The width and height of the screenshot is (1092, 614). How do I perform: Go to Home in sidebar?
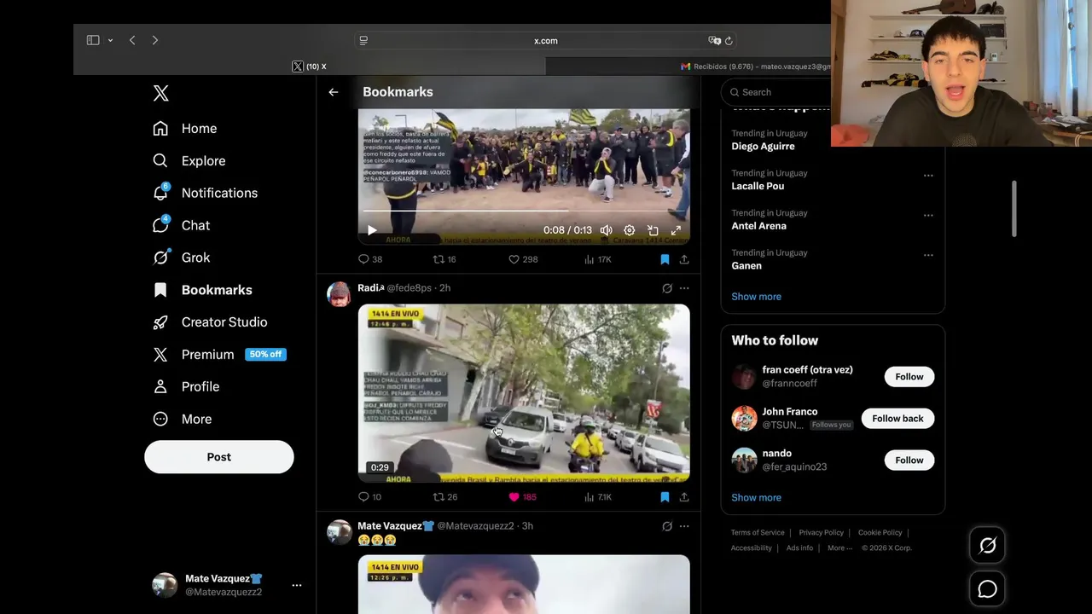tap(185, 129)
